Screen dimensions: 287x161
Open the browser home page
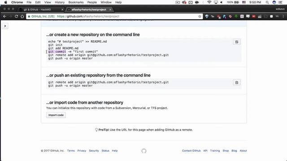point(22,17)
